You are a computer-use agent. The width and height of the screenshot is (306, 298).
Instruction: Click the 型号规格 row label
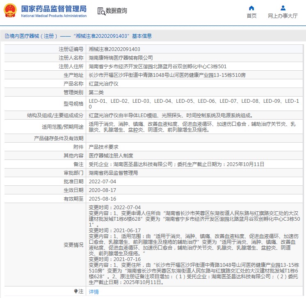pyautogui.click(x=73, y=104)
